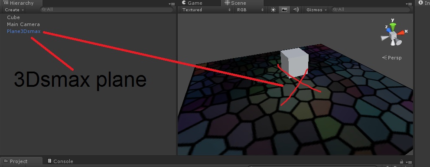Click the red X axis gizmo cone

[401, 33]
